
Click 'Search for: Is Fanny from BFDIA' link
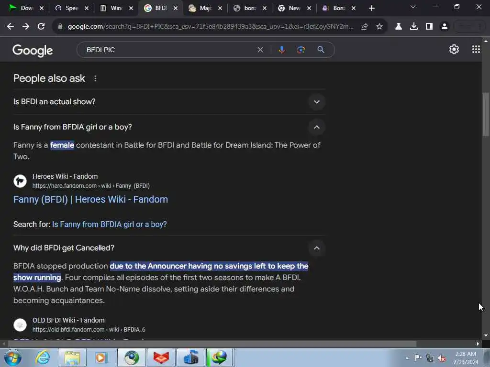pyautogui.click(x=110, y=225)
